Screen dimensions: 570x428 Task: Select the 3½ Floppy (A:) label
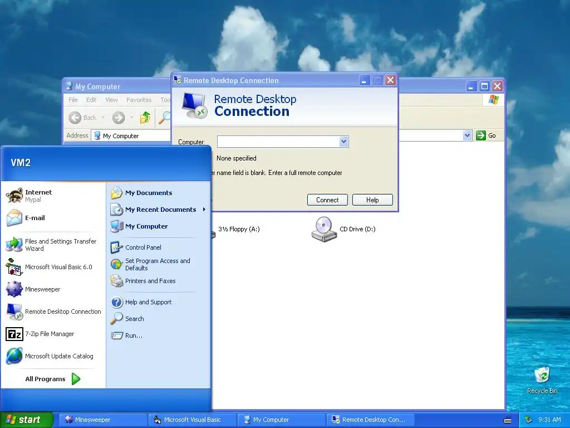coord(239,229)
